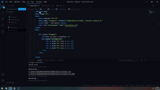Open the Explorer view in activity bar
The image size is (160, 90).
(3, 6)
